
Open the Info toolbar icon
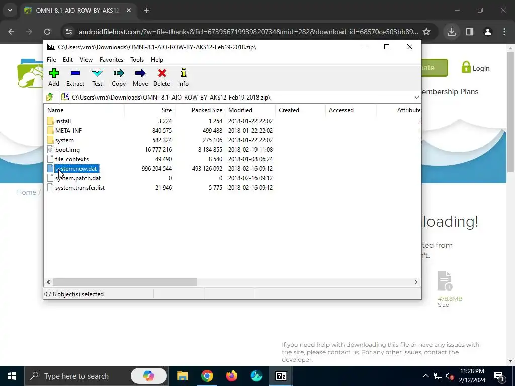(x=183, y=73)
